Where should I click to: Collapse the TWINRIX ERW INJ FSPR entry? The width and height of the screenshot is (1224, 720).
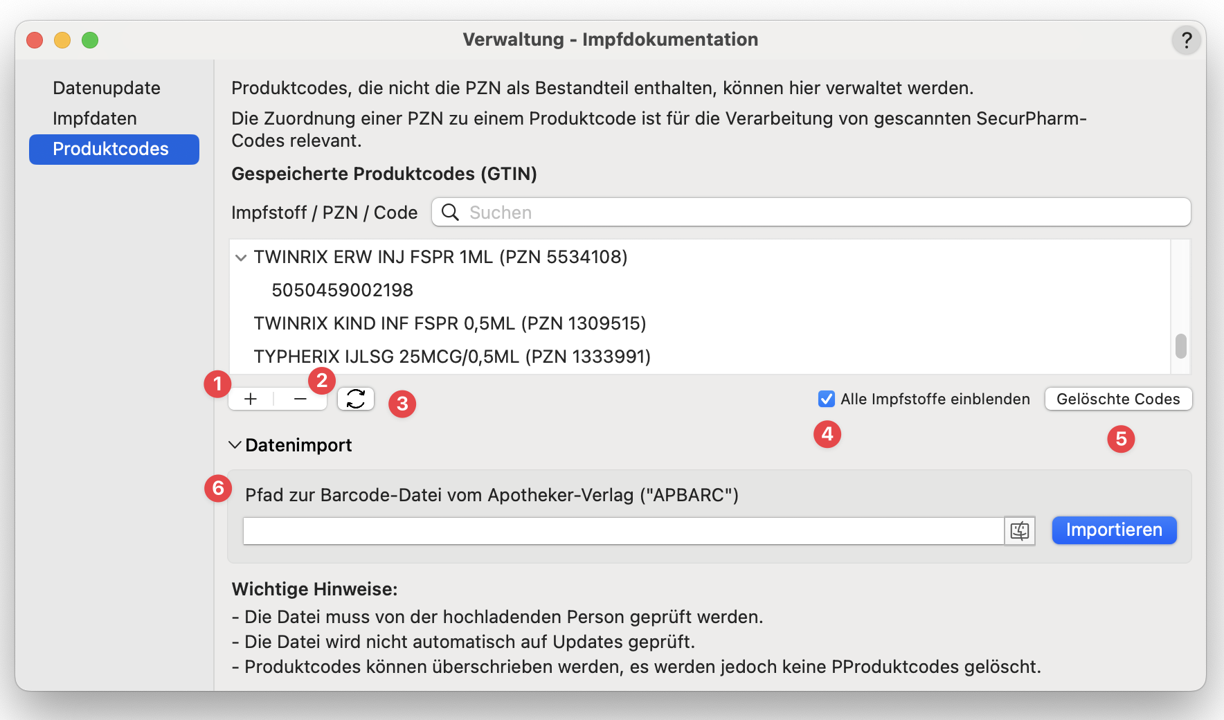[x=241, y=258]
